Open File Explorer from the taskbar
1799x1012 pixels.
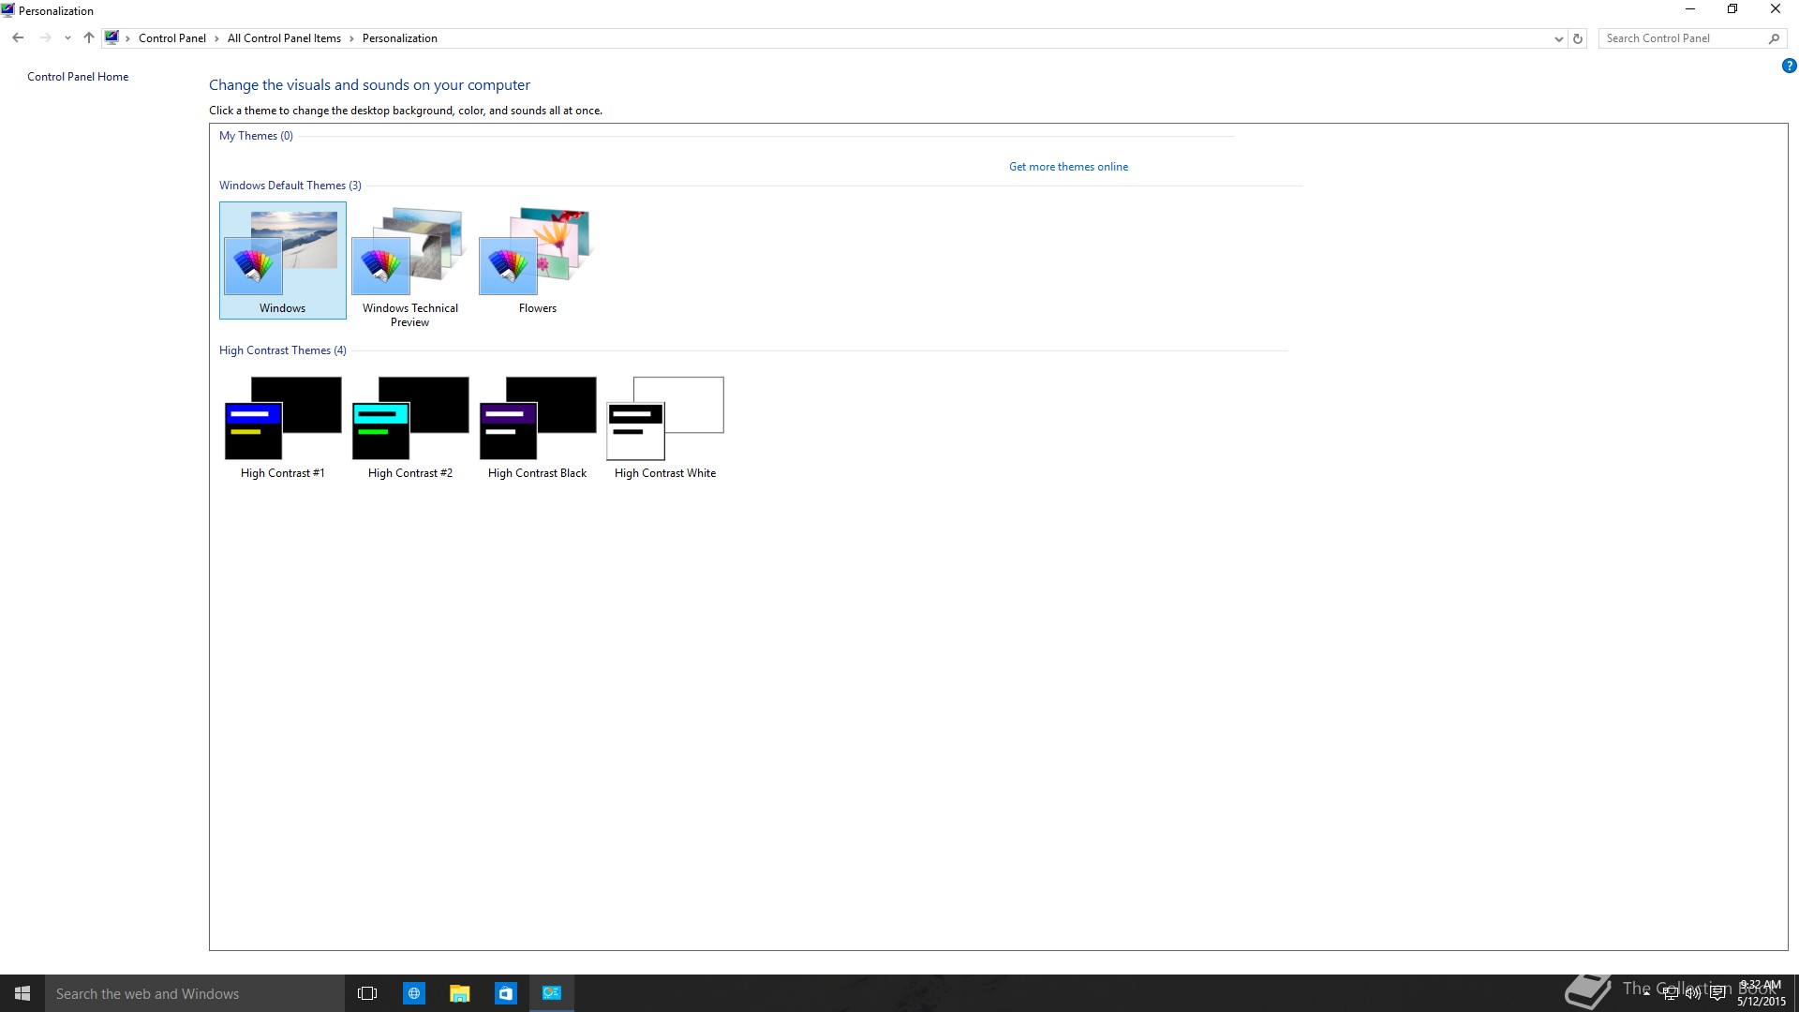pos(460,993)
